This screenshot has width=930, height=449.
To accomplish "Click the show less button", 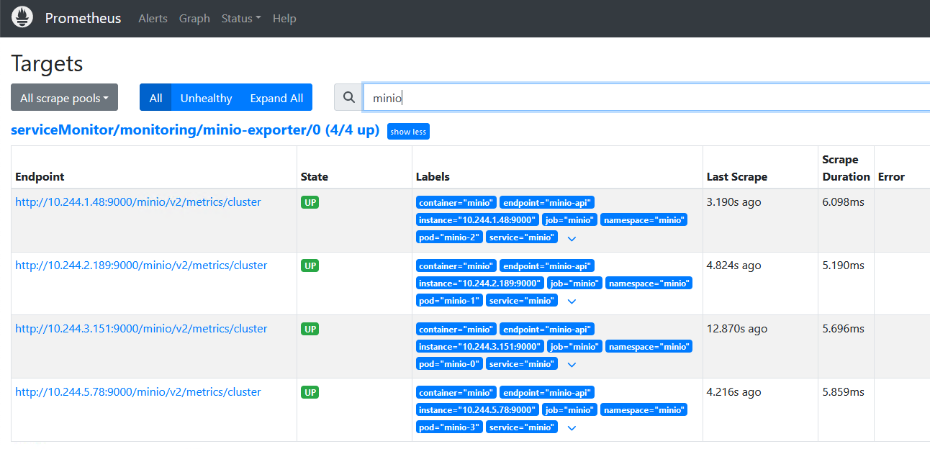I will click(x=408, y=132).
